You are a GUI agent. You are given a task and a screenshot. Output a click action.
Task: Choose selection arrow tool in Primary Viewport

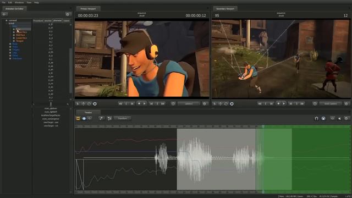point(78,104)
